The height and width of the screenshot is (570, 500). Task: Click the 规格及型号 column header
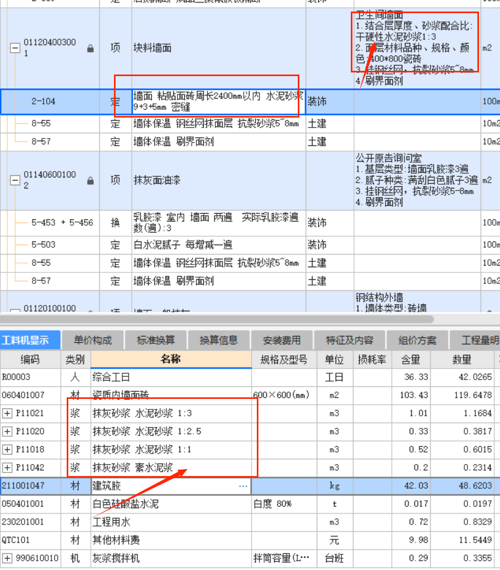point(284,360)
